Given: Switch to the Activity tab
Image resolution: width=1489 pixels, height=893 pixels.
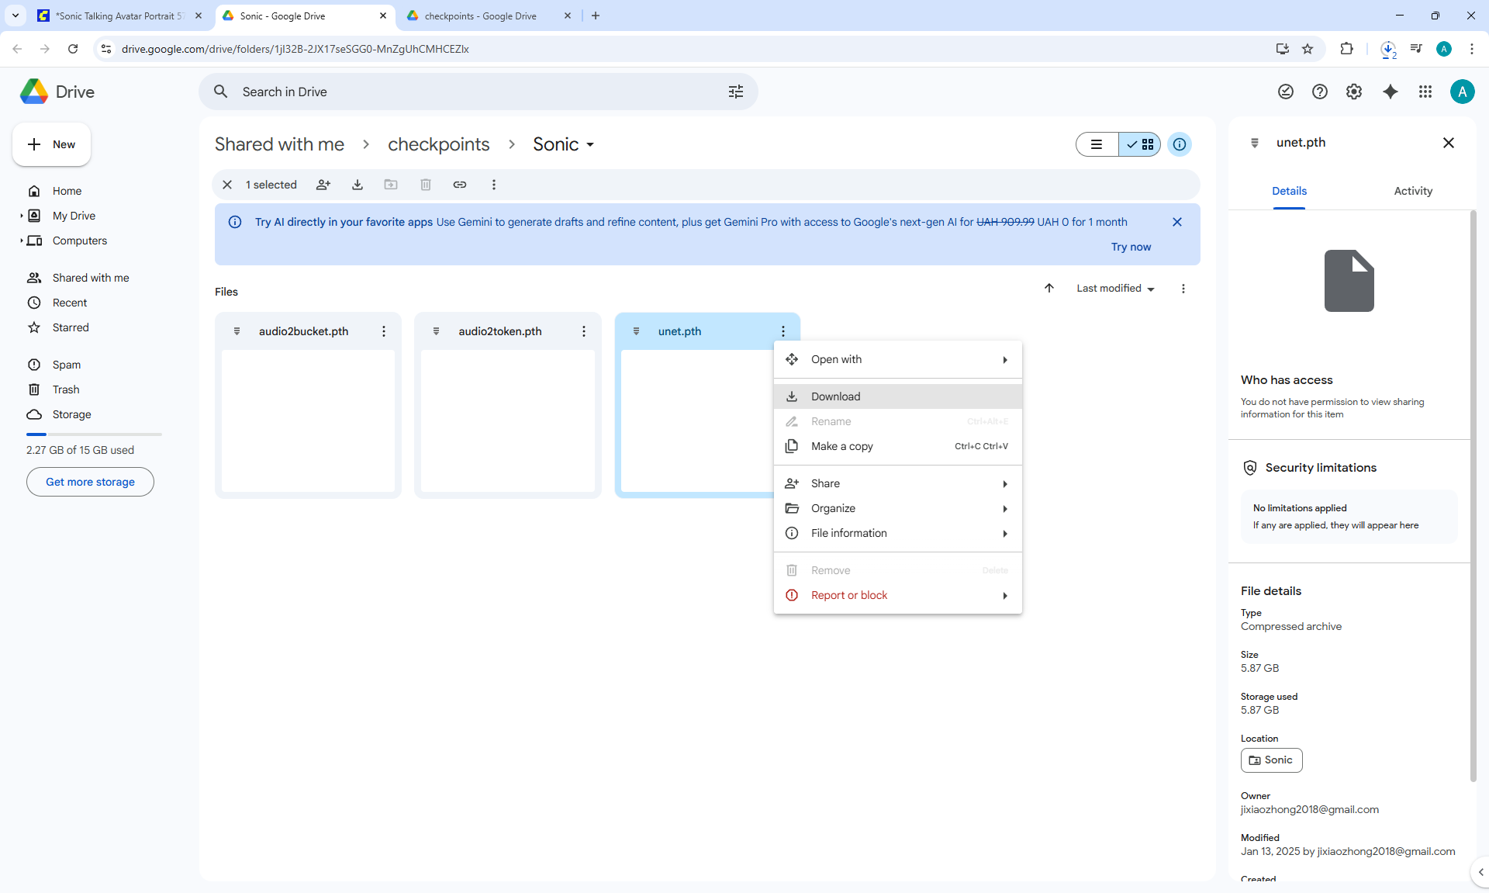Looking at the screenshot, I should click(1413, 191).
